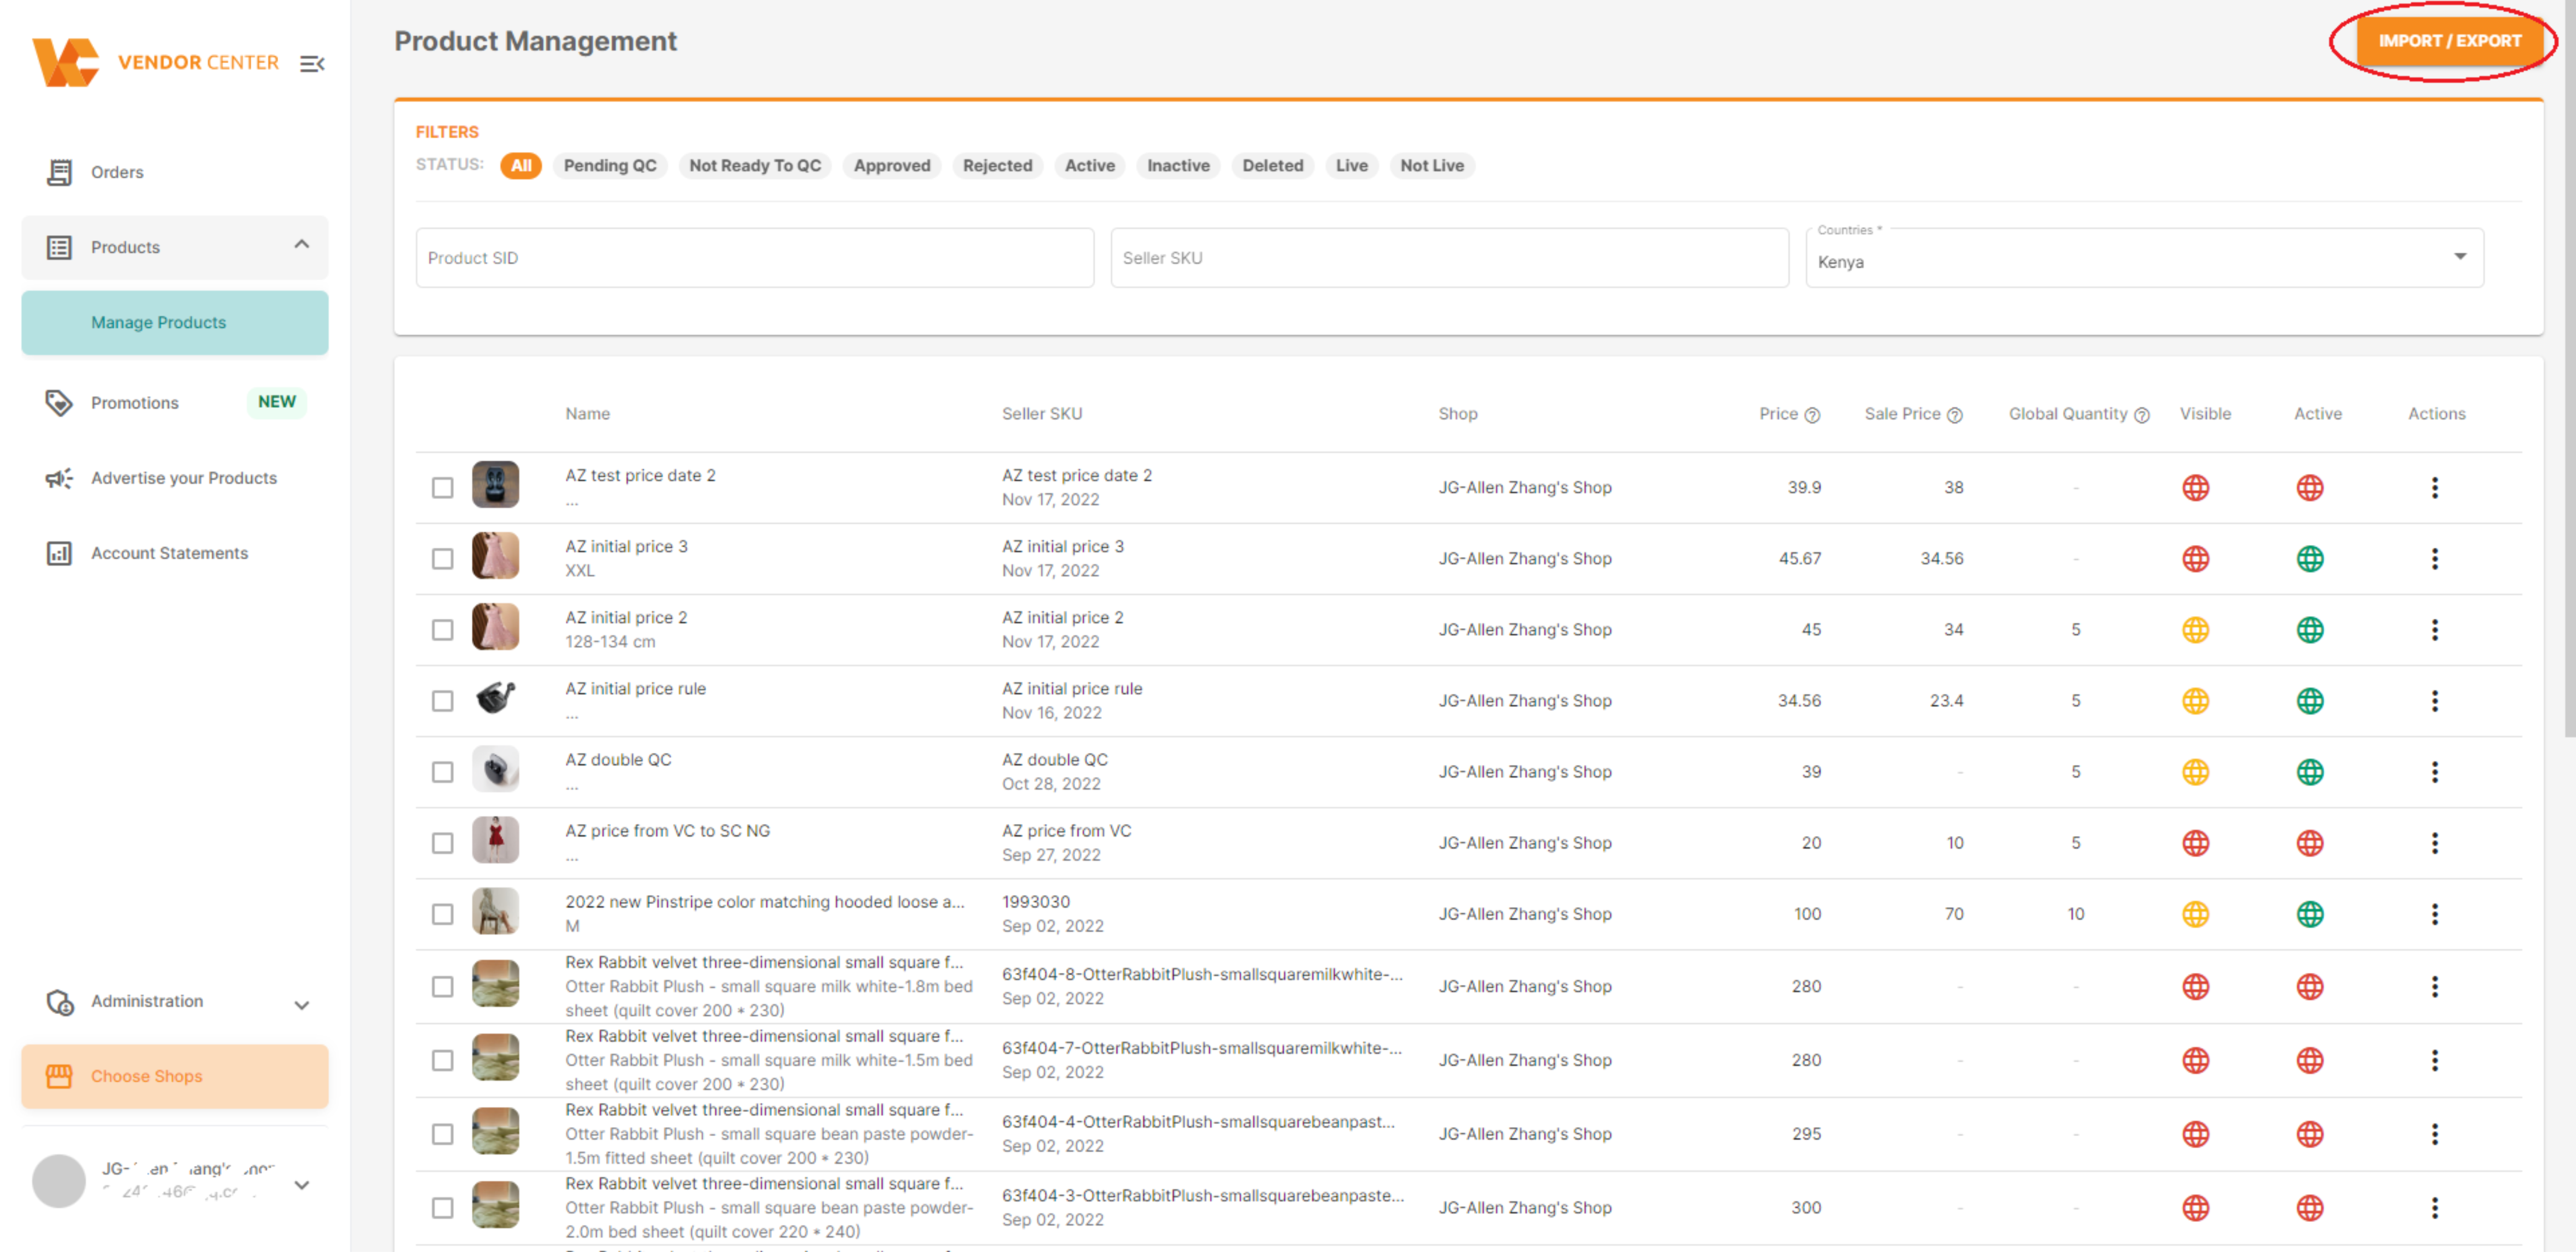Filter by Pending QC status
The image size is (2576, 1252).
coord(609,166)
